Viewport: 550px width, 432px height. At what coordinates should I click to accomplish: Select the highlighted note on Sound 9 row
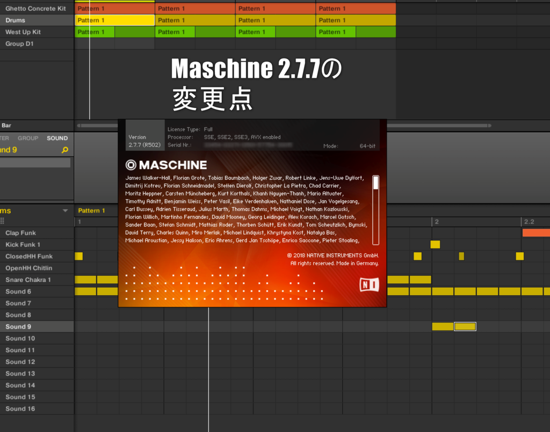tap(465, 326)
